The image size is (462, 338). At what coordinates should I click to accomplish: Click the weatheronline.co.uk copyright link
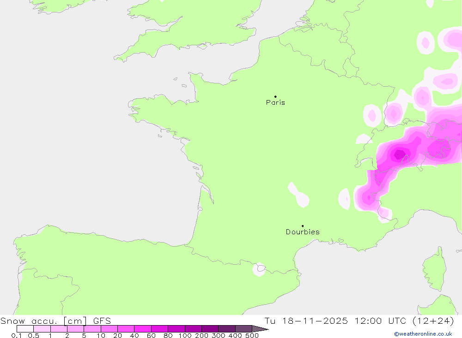pyautogui.click(x=423, y=334)
